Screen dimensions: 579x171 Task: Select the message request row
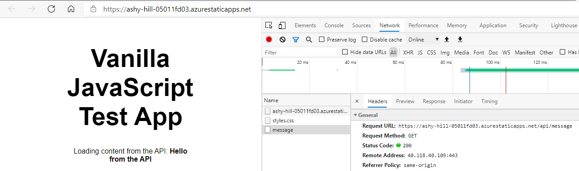(306, 130)
